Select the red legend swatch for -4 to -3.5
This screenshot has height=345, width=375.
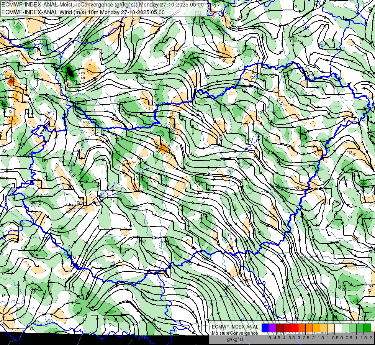point(287,328)
